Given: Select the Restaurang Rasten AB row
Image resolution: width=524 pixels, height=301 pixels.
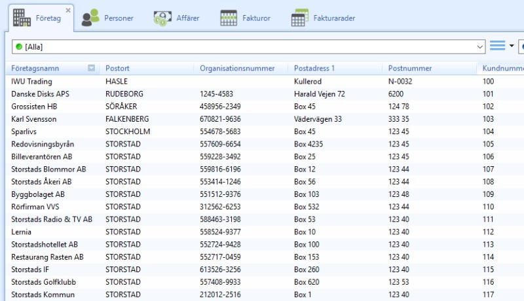Looking at the screenshot, I should pyautogui.click(x=265, y=257).
